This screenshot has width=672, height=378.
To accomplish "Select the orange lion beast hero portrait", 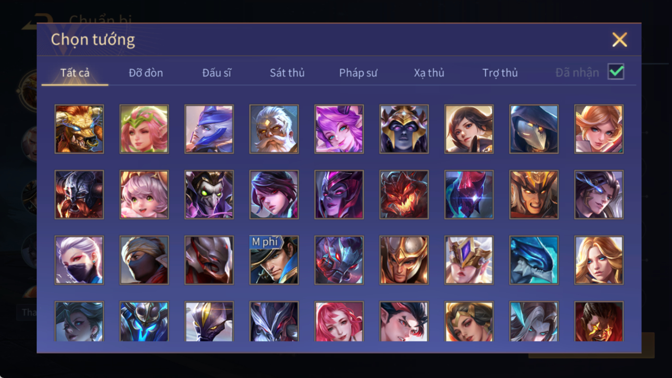I will pos(79,129).
